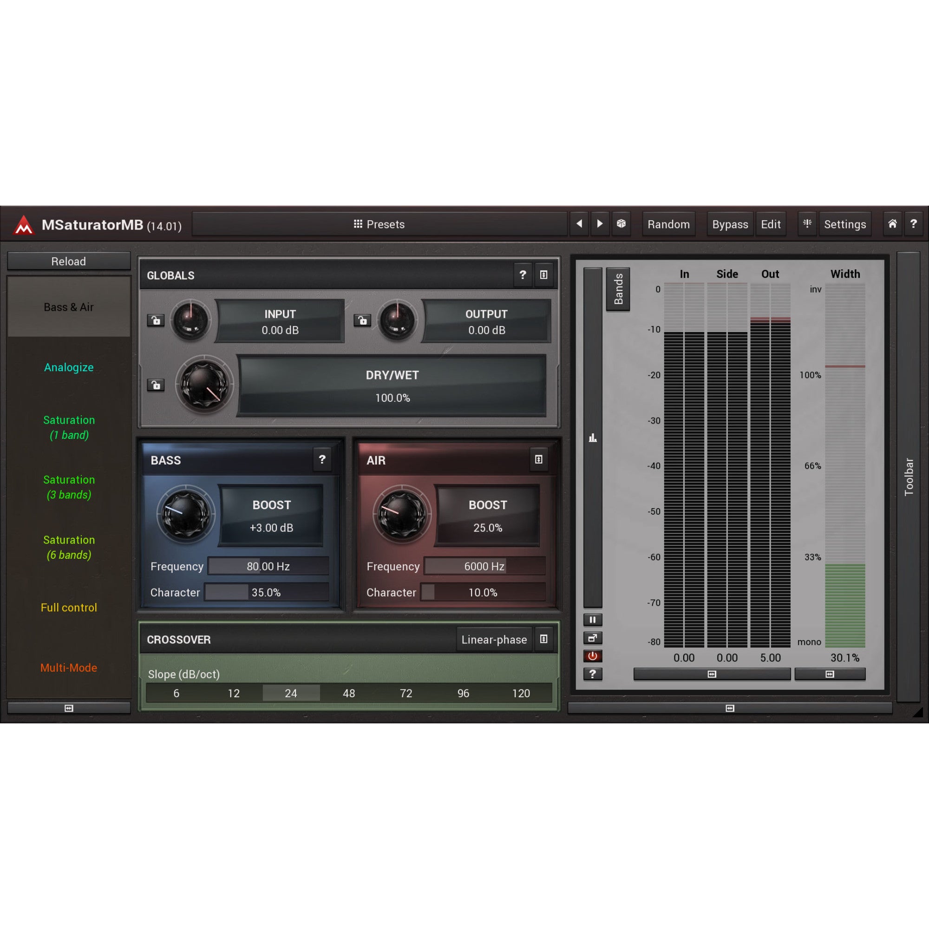
Task: Click the In/Side/Out meters collapse handle
Action: point(712,674)
